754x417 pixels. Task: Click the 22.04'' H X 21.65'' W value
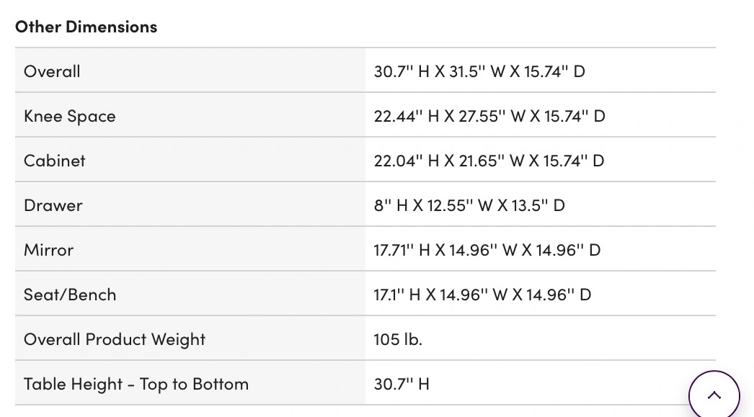(489, 161)
